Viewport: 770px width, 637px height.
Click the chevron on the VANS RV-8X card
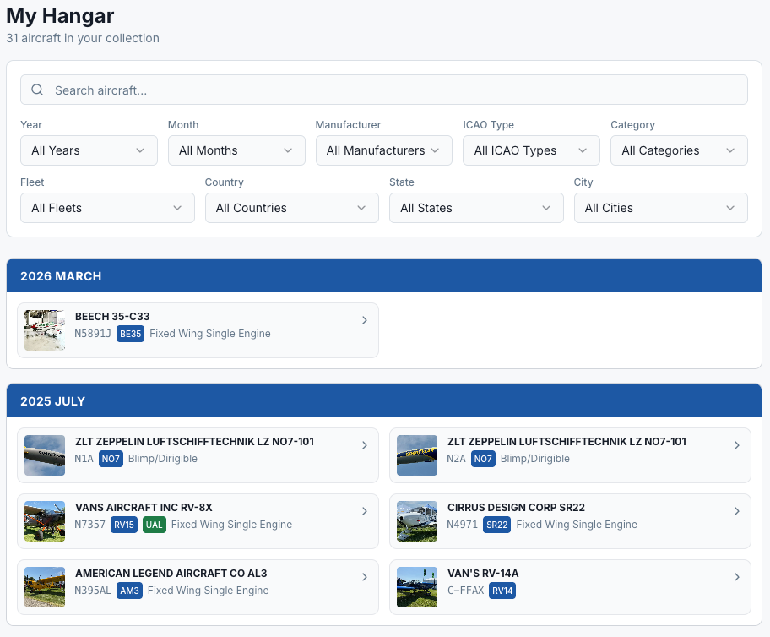pos(365,511)
